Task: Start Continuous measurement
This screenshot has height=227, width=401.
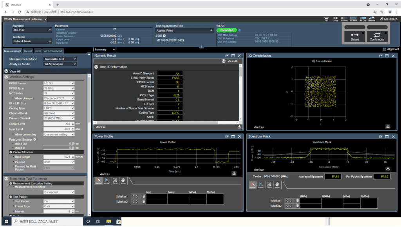Action: pos(377,36)
